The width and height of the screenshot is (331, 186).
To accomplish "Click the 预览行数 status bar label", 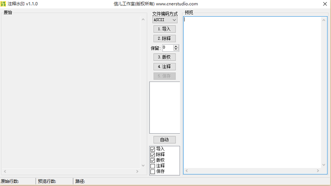I will pyautogui.click(x=47, y=181).
